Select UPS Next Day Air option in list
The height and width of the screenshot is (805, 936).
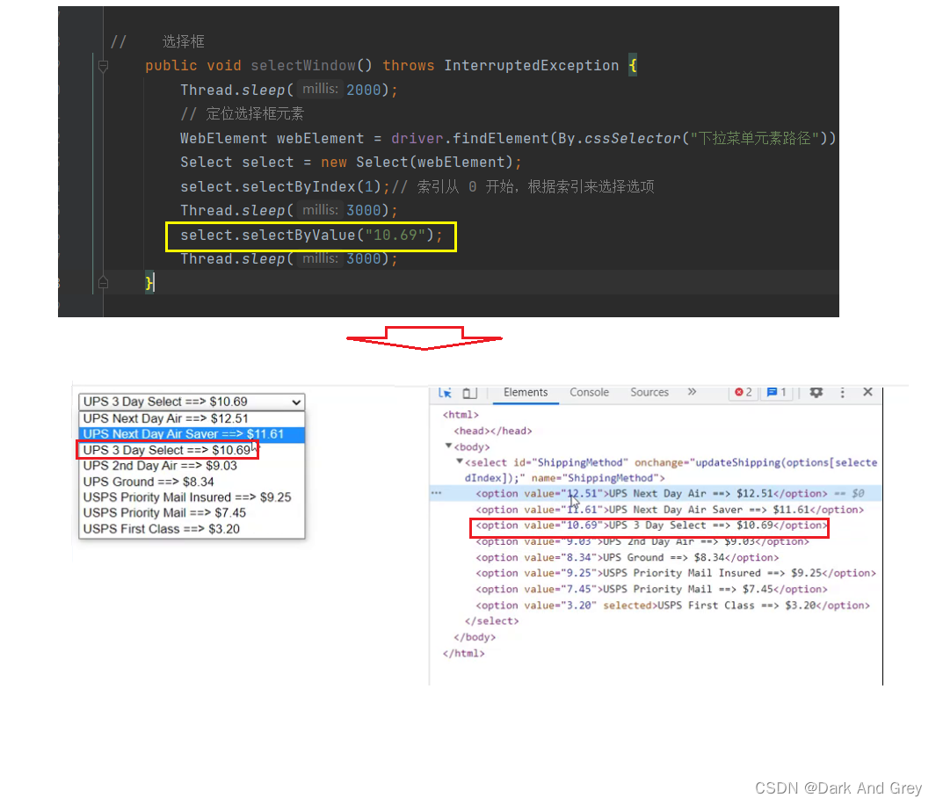click(x=192, y=418)
